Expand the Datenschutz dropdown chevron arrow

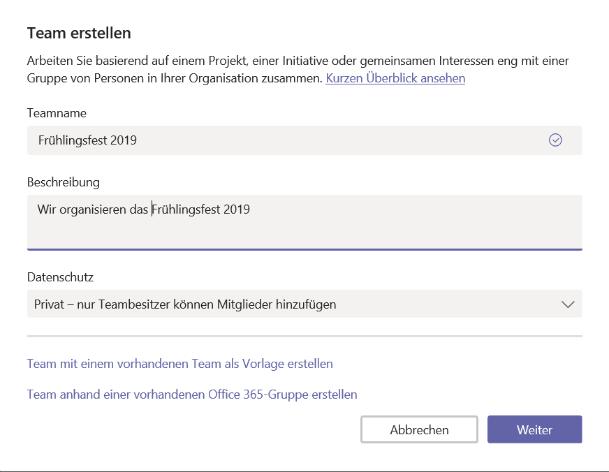click(x=568, y=304)
